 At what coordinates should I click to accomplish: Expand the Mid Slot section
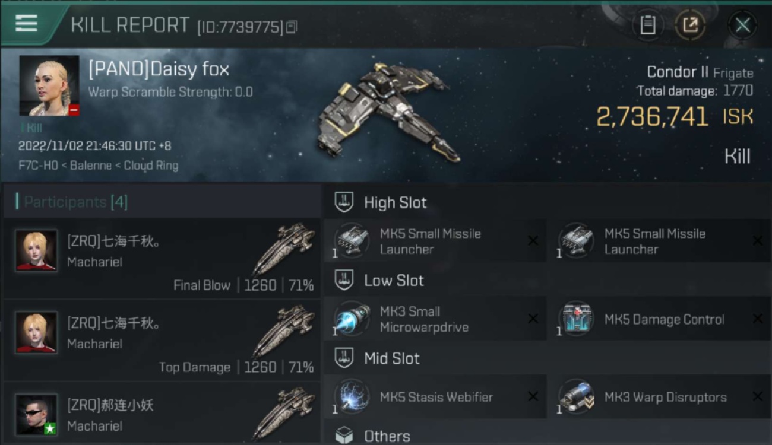(377, 358)
